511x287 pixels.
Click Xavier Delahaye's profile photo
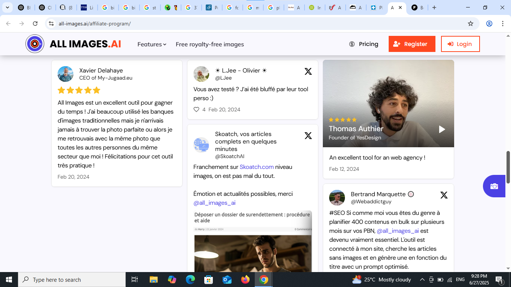tap(65, 74)
